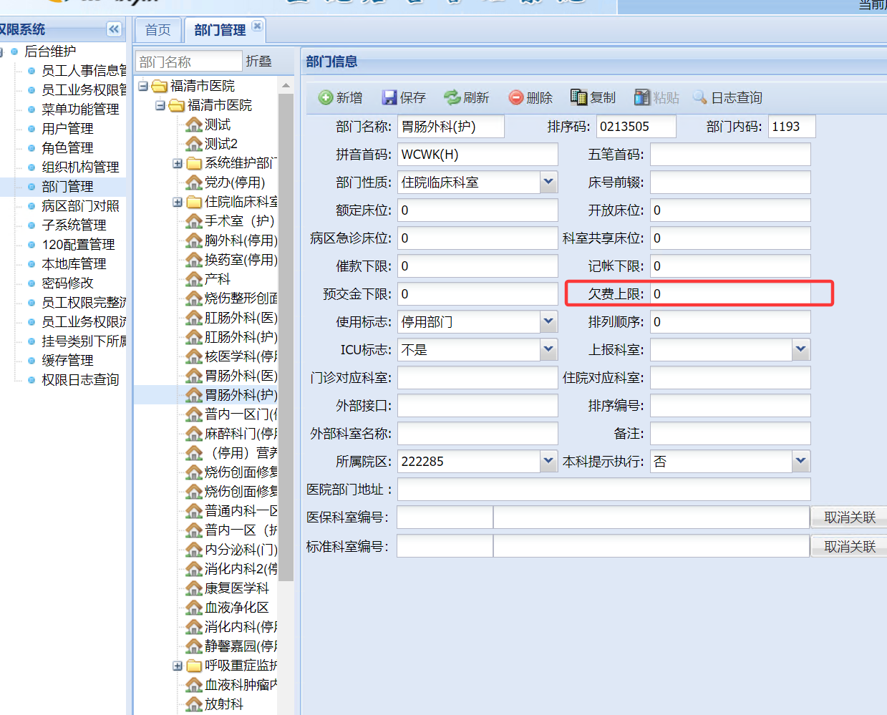Click house icon of 康复医学科
Viewport: 887px width, 715px height.
[x=194, y=588]
